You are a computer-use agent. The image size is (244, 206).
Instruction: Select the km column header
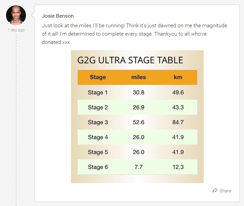[x=178, y=77]
